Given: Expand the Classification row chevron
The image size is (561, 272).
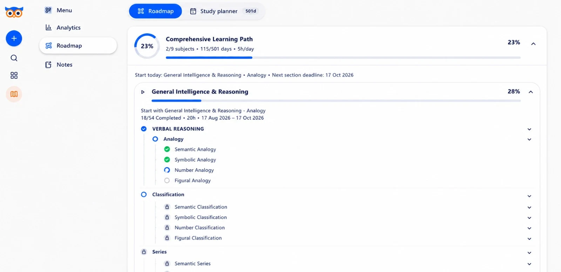Looking at the screenshot, I should 529,196.
